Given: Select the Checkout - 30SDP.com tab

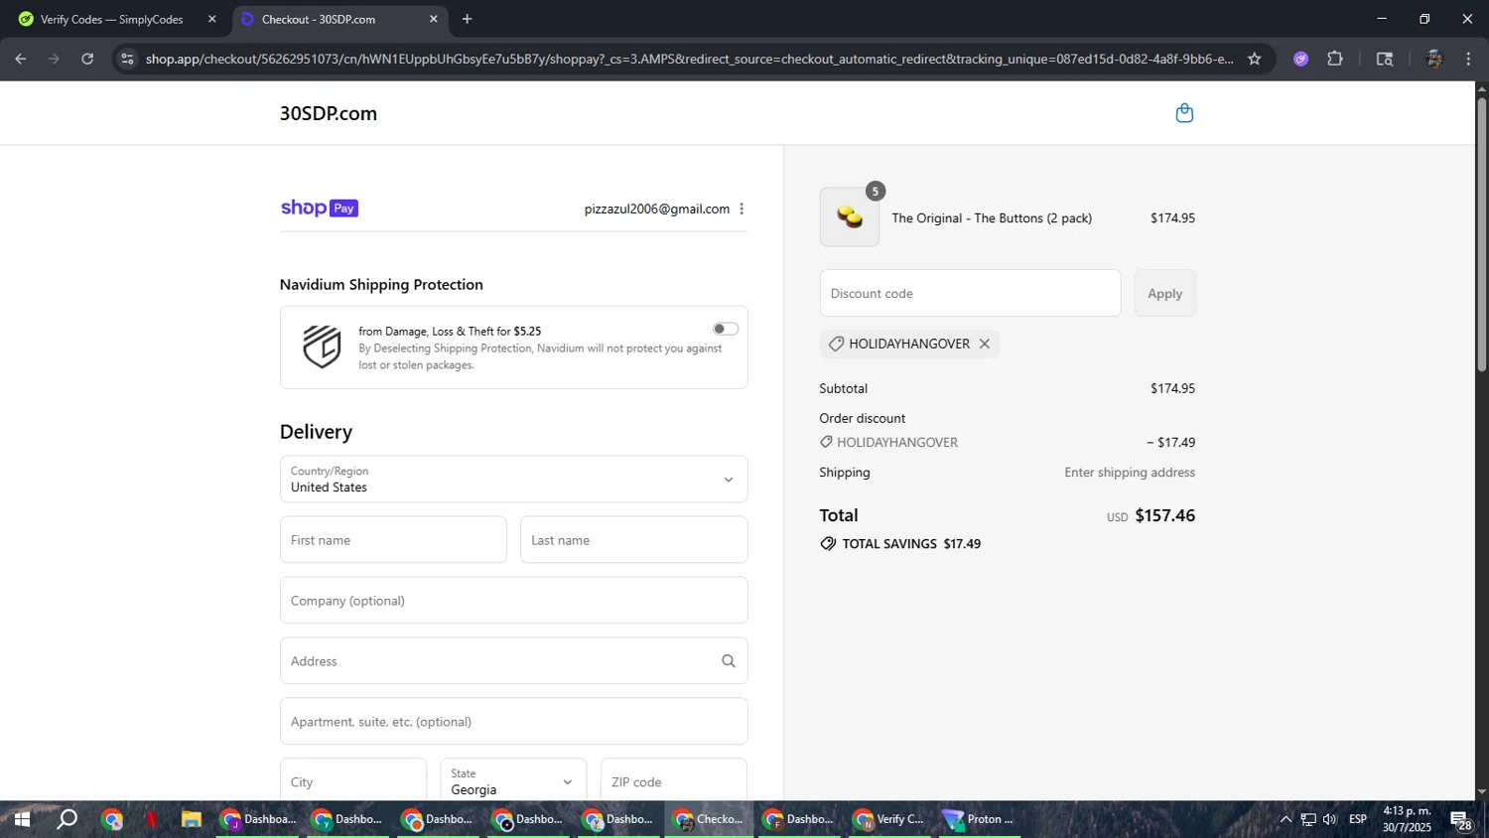Looking at the screenshot, I should pyautogui.click(x=338, y=19).
